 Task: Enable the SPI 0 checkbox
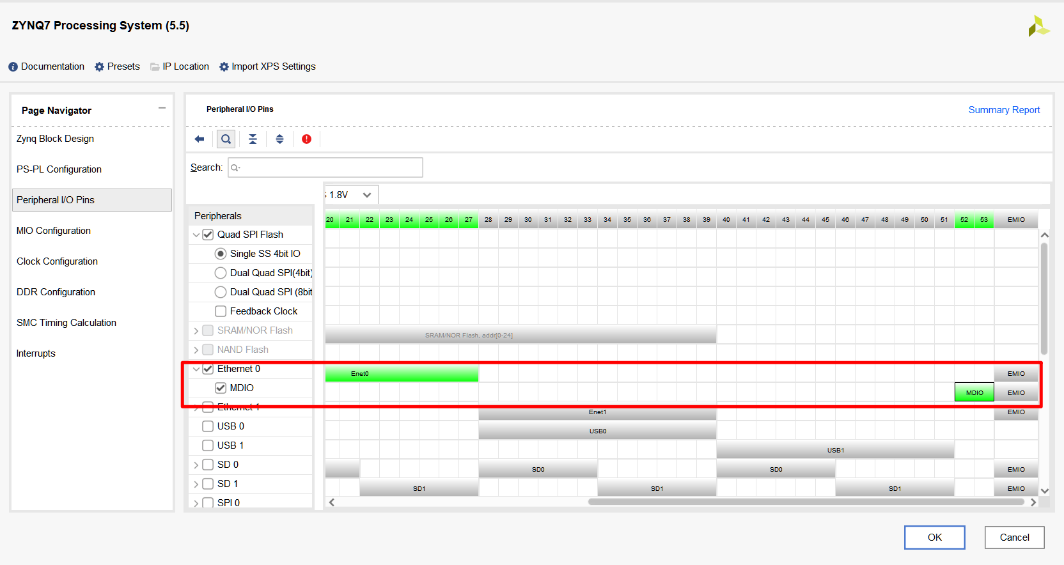tap(208, 503)
